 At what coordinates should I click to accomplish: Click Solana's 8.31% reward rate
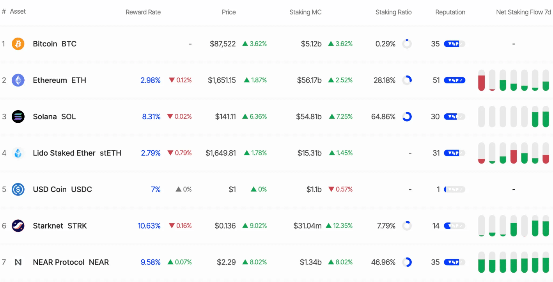point(151,116)
